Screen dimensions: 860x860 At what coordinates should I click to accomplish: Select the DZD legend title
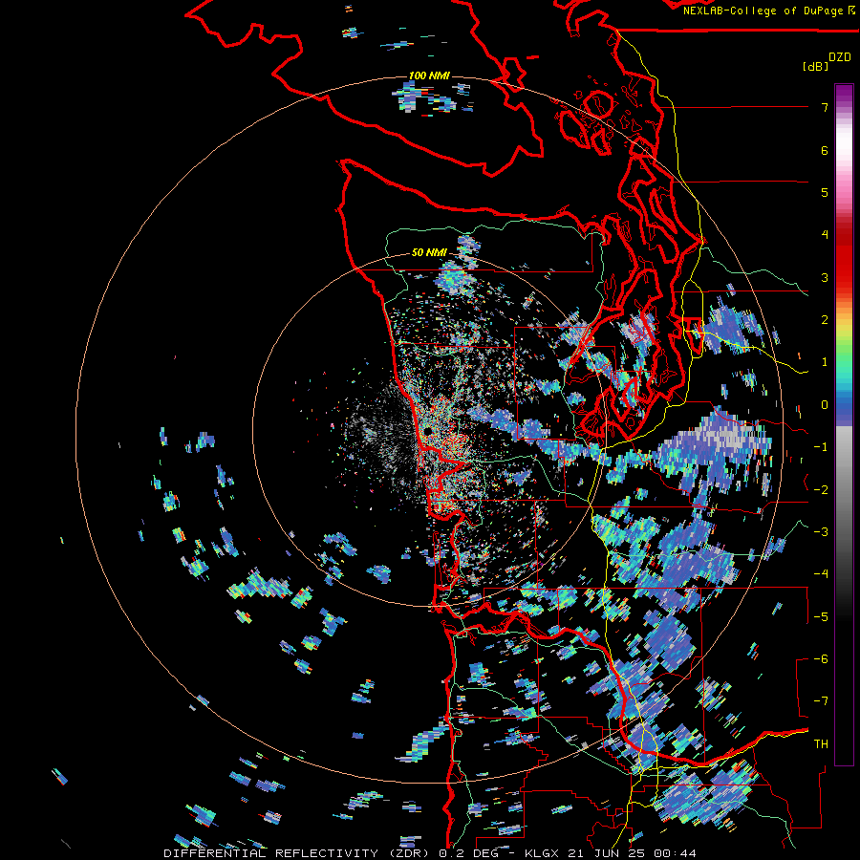click(x=840, y=57)
